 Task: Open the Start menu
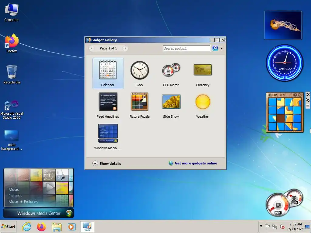point(8,226)
